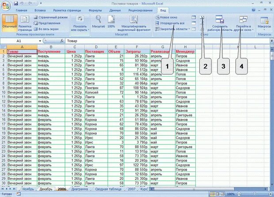Switch to Обычный (Normal) view in the ribbon
Image resolution: width=274 pixels, height=197 pixels.
[10, 23]
